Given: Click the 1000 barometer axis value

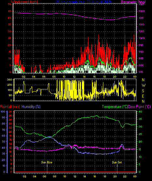Looking at the screenshot, I should pyautogui.click(x=142, y=38).
